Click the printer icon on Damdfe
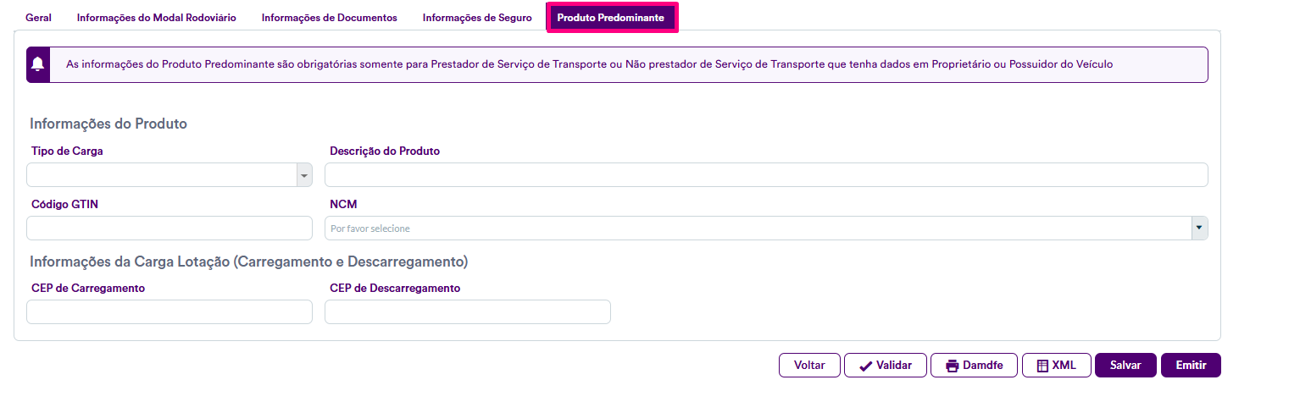 952,366
